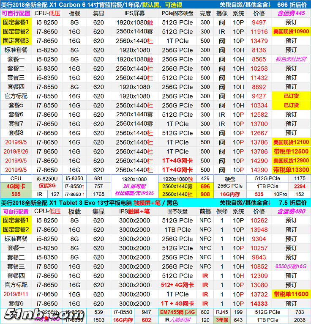Image resolution: width=311 pixels, height=324 pixels.
Task: Select the PCIe固态硬盘 column header
Action: point(177,14)
